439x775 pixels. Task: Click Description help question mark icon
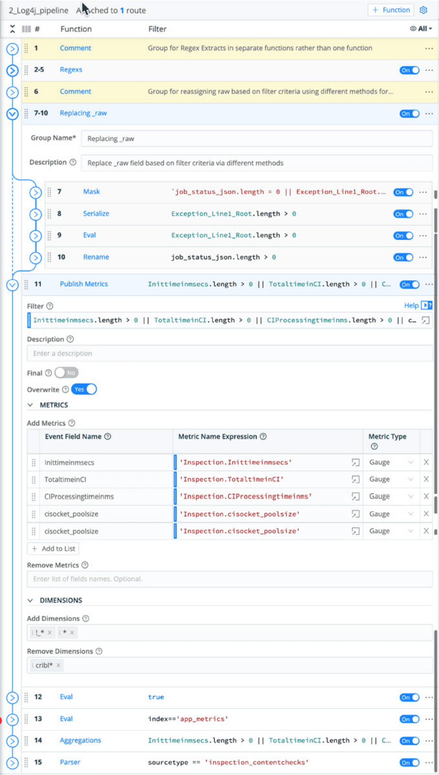70,339
